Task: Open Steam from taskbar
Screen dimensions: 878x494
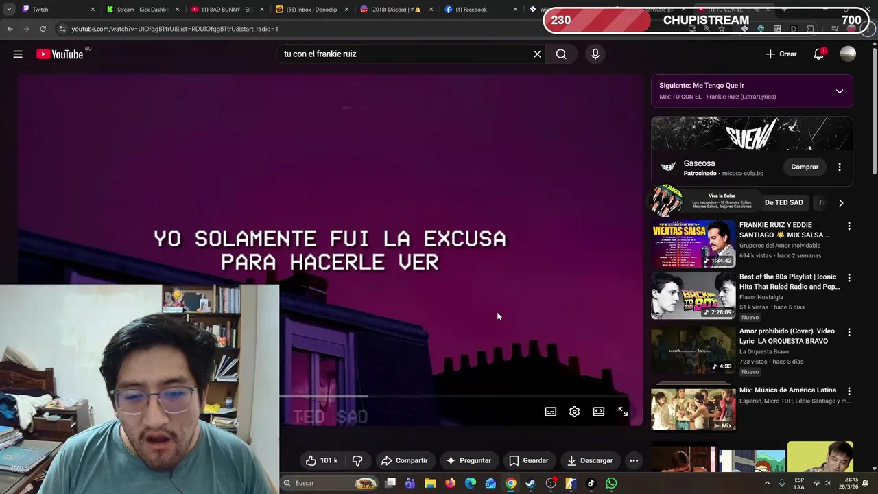Action: (x=531, y=483)
